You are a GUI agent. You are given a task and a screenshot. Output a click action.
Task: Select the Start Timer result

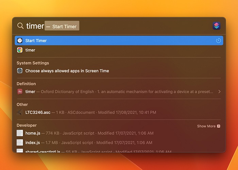click(x=119, y=40)
